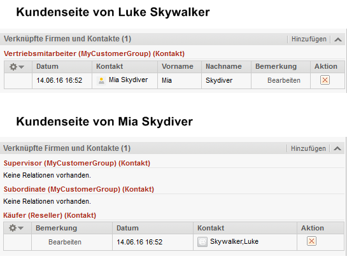Open the Mia Skydiver contact link
347x261 pixels.
[128, 80]
